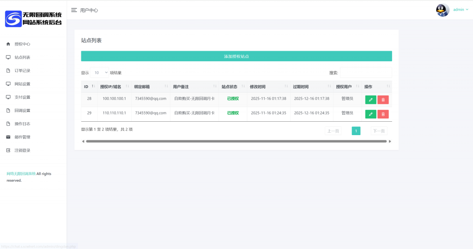Sort by the 授权IP/域名 column
The image size is (473, 249).
[115, 87]
